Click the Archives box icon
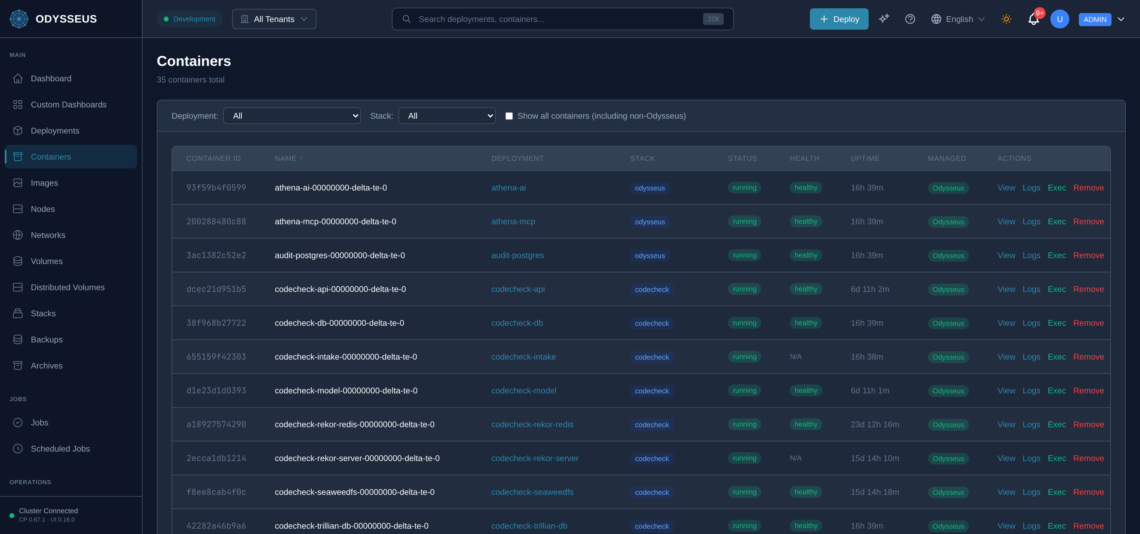This screenshot has width=1140, height=534. tap(18, 365)
